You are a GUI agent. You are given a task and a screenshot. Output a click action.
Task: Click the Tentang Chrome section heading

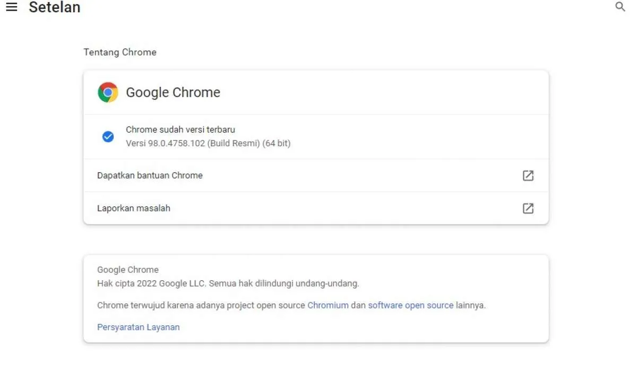tap(120, 52)
